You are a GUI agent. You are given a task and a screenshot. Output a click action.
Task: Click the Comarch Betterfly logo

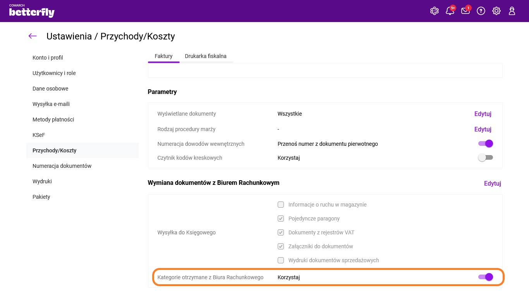[32, 11]
